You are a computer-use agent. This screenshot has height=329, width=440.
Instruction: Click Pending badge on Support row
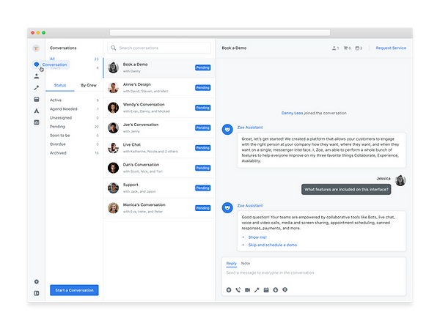(203, 188)
